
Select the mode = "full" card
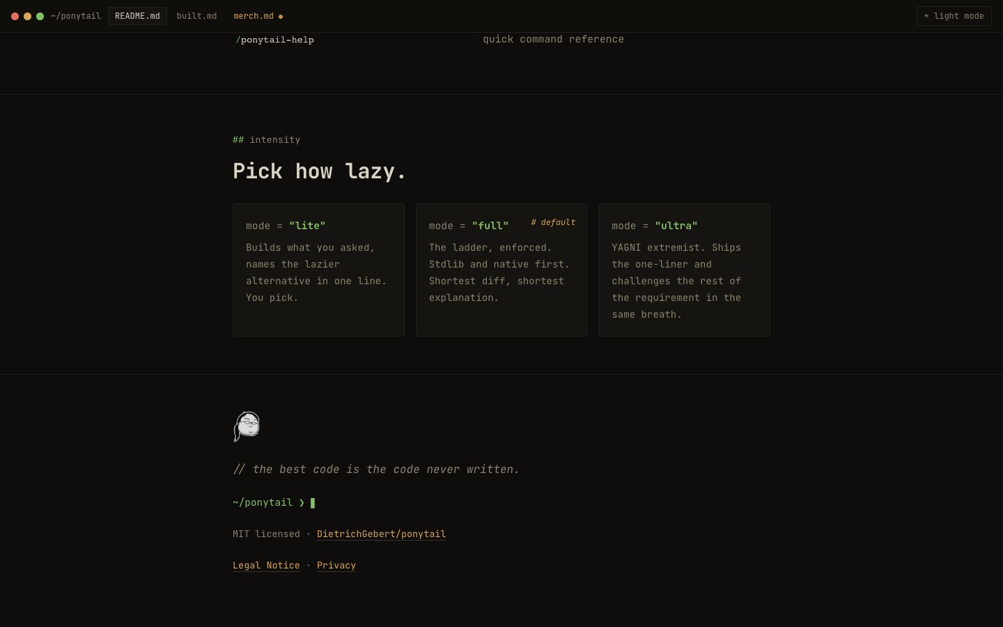[x=501, y=270]
